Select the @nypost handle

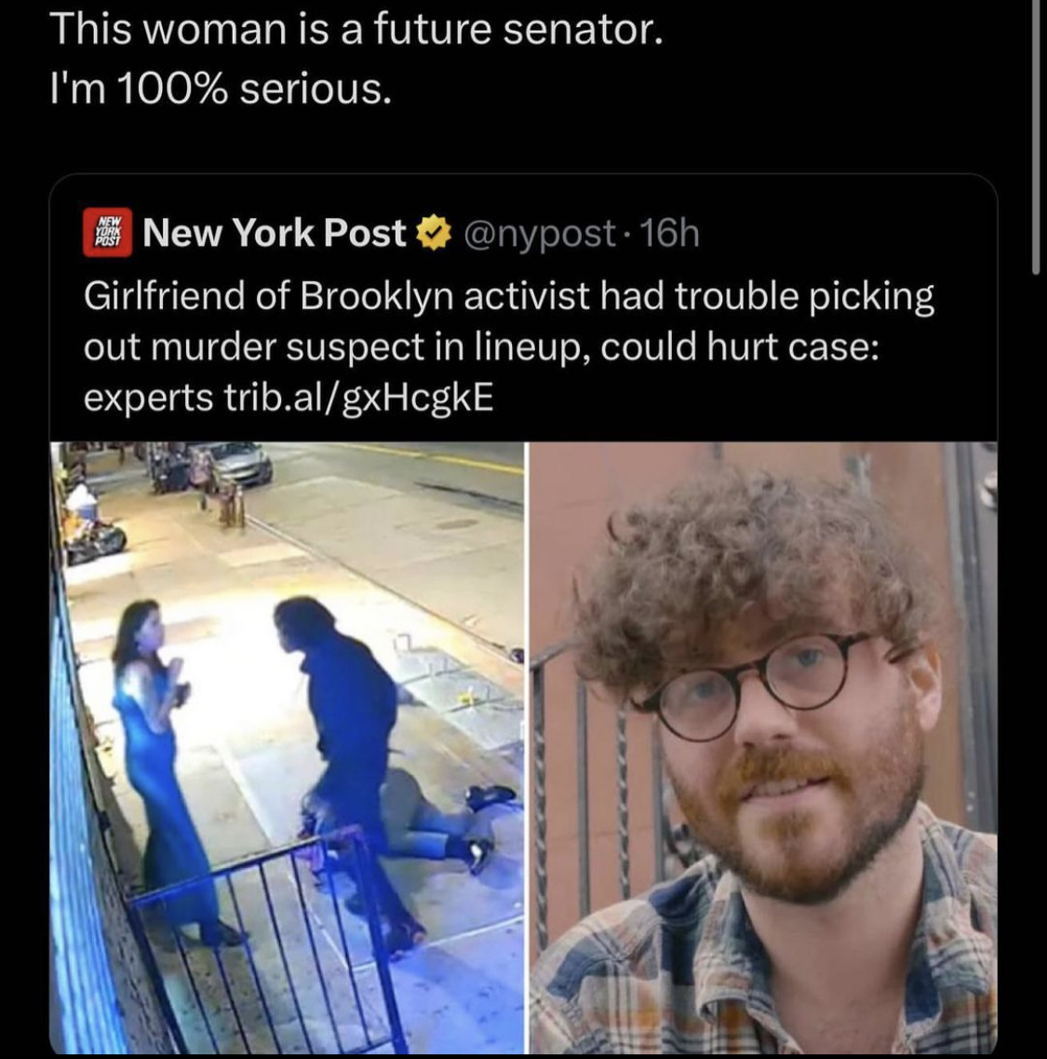click(x=540, y=234)
